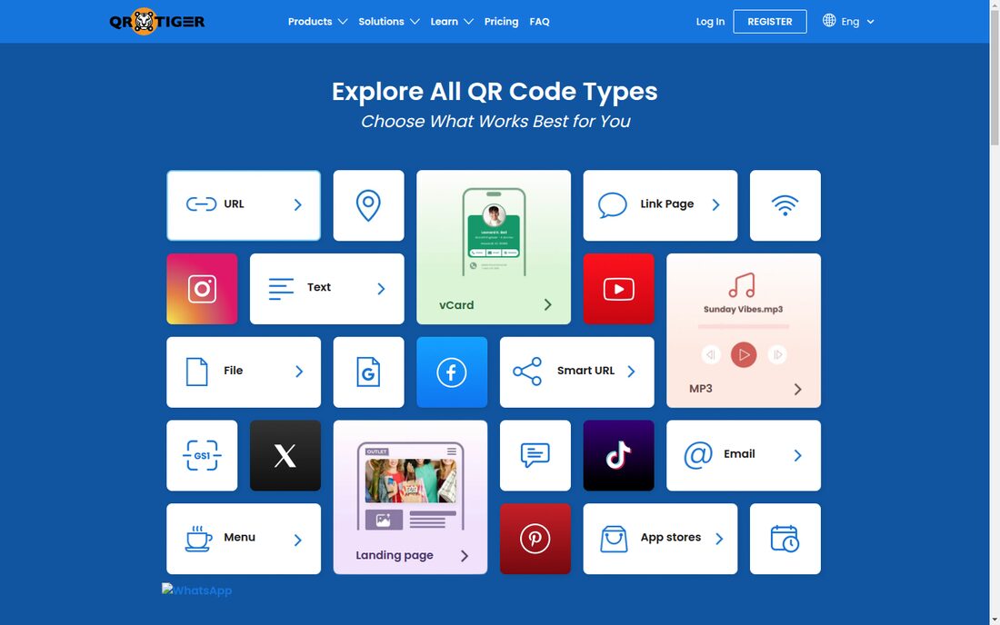This screenshot has width=1000, height=625.
Task: Expand the Solutions dropdown menu
Action: point(389,21)
